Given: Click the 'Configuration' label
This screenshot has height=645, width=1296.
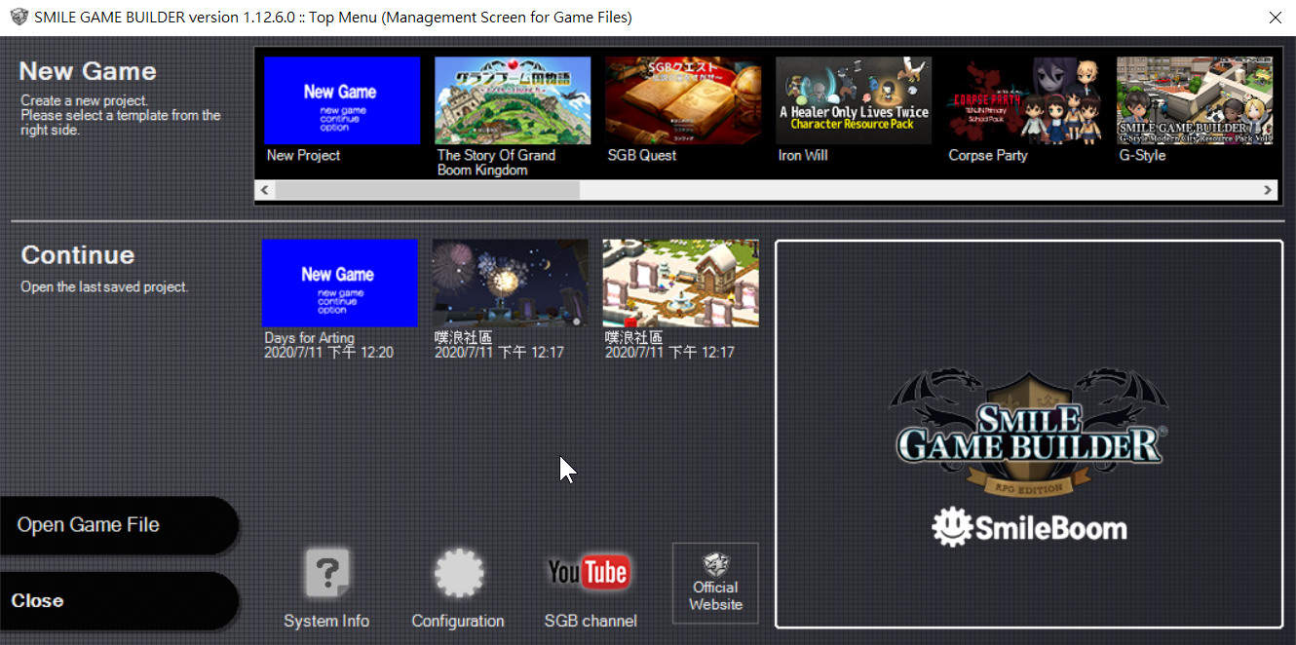Looking at the screenshot, I should tap(458, 621).
